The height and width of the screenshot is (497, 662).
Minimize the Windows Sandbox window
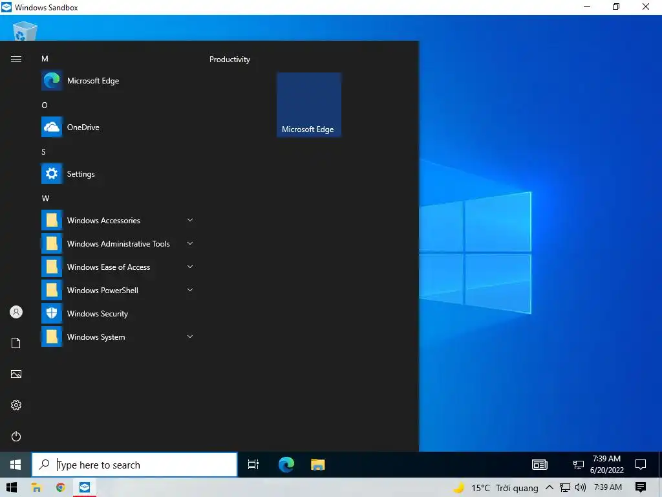[x=587, y=6]
